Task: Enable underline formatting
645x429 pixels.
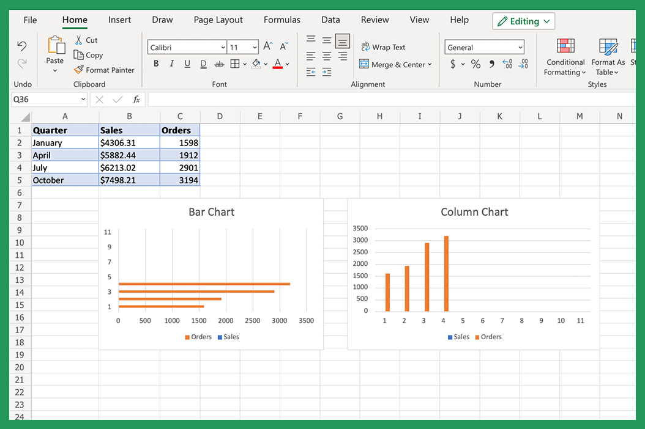Action: click(x=187, y=64)
